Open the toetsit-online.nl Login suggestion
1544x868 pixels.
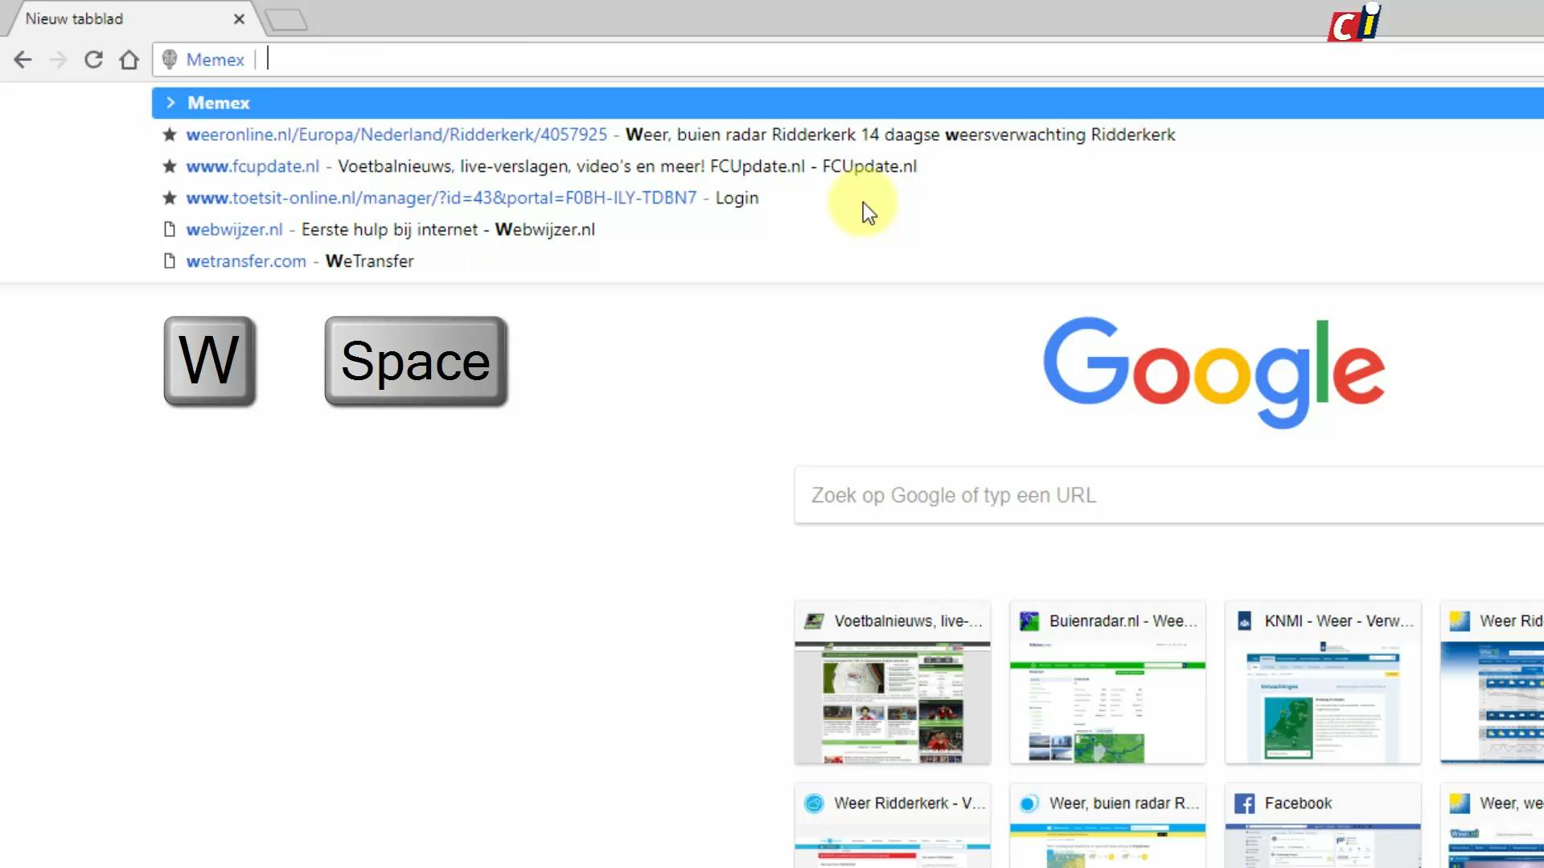482,198
